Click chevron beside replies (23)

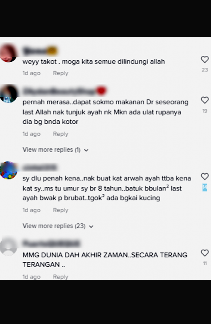click(91, 227)
